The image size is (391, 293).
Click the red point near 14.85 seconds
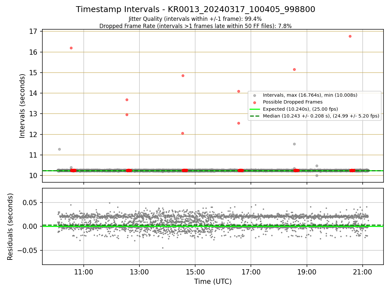point(183,76)
